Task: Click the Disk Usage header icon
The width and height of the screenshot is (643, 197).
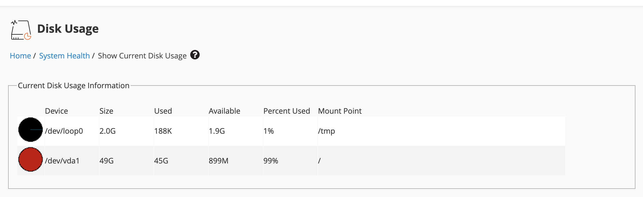Action: pyautogui.click(x=21, y=30)
